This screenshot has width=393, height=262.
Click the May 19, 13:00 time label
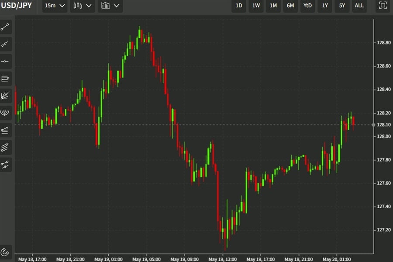coord(223,259)
